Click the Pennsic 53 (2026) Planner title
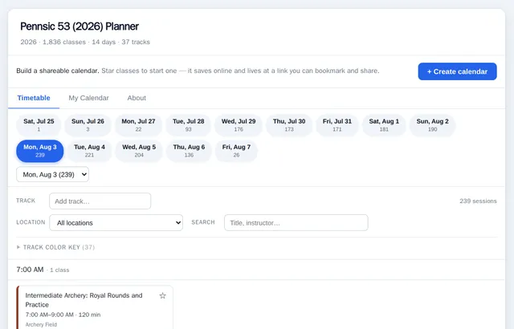Viewport: 514px width, 329px height. pyautogui.click(x=80, y=26)
